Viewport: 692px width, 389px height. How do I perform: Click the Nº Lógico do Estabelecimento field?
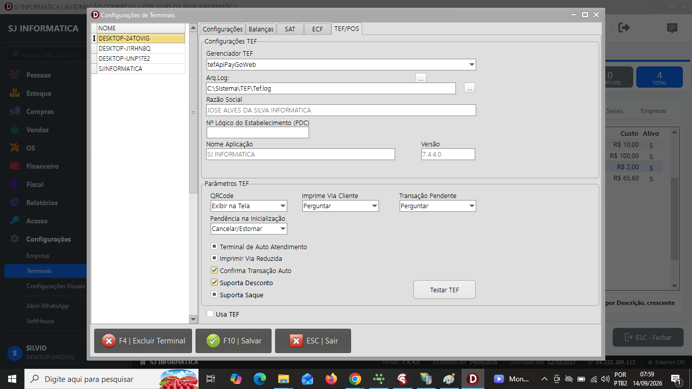[258, 132]
